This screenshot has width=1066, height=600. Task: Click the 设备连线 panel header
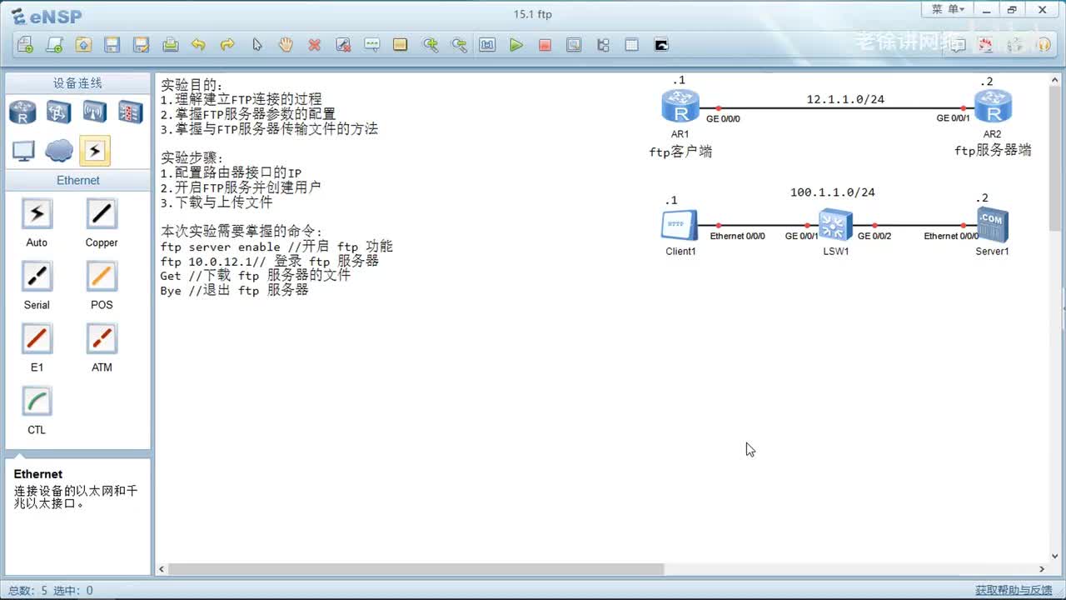coord(77,83)
